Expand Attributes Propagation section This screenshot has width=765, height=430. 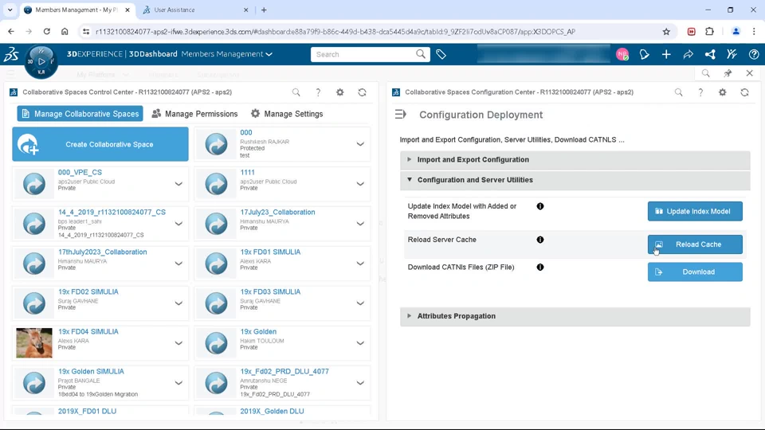coord(575,316)
